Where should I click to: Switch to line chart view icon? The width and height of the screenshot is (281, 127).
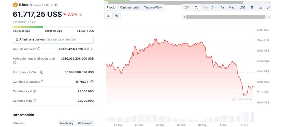pyautogui.click(x=108, y=16)
